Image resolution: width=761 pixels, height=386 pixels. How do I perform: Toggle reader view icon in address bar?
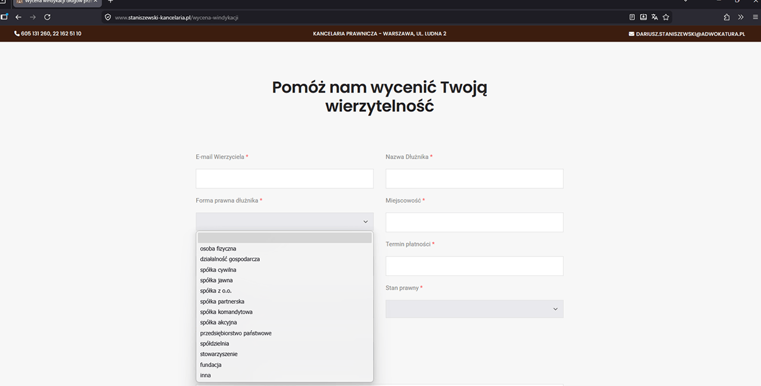coord(633,17)
